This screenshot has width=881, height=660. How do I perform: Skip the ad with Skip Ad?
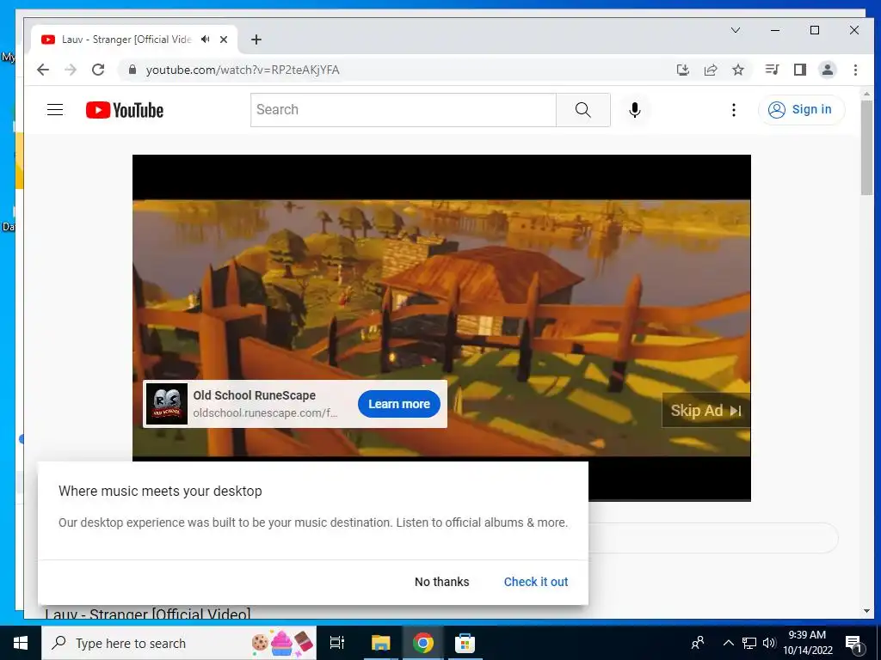click(x=705, y=411)
